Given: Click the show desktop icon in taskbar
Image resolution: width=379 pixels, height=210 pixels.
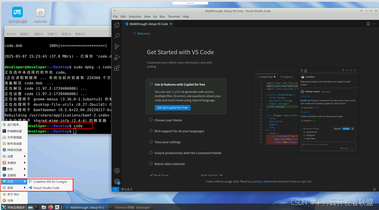Looking at the screenshot, I should pyautogui.click(x=30, y=207).
